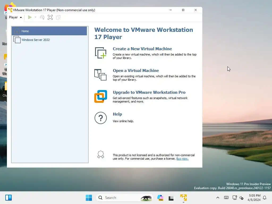Click Open a Virtual Machine link
Viewport: 272px width, 204px height.
pos(136,71)
